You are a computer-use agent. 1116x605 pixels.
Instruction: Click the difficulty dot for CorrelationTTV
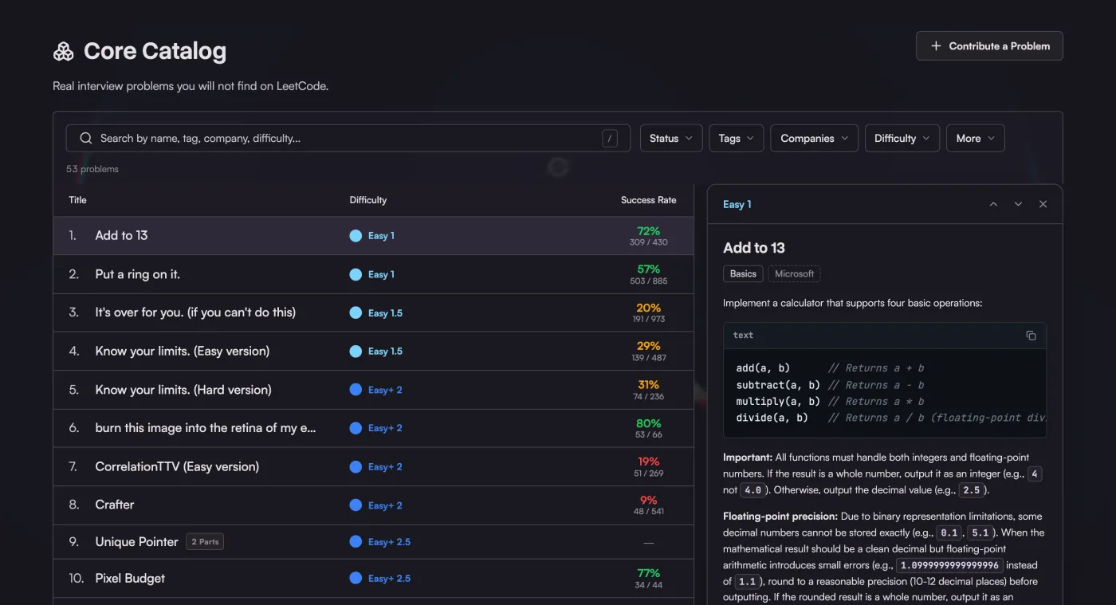(356, 467)
